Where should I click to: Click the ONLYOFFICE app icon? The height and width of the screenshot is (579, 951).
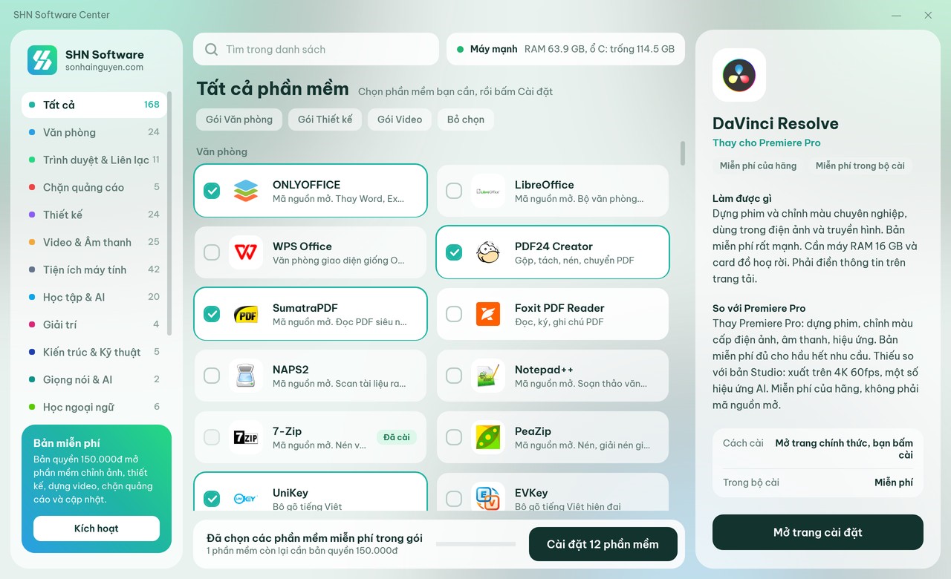pyautogui.click(x=246, y=191)
